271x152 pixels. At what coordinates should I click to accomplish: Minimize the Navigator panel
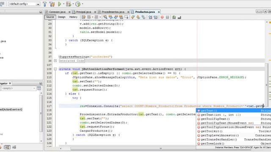41,84
